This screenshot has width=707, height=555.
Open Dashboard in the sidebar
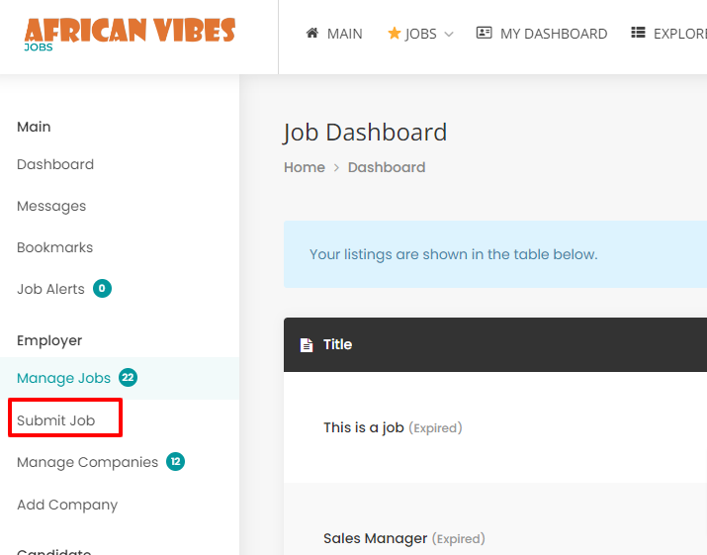55,164
